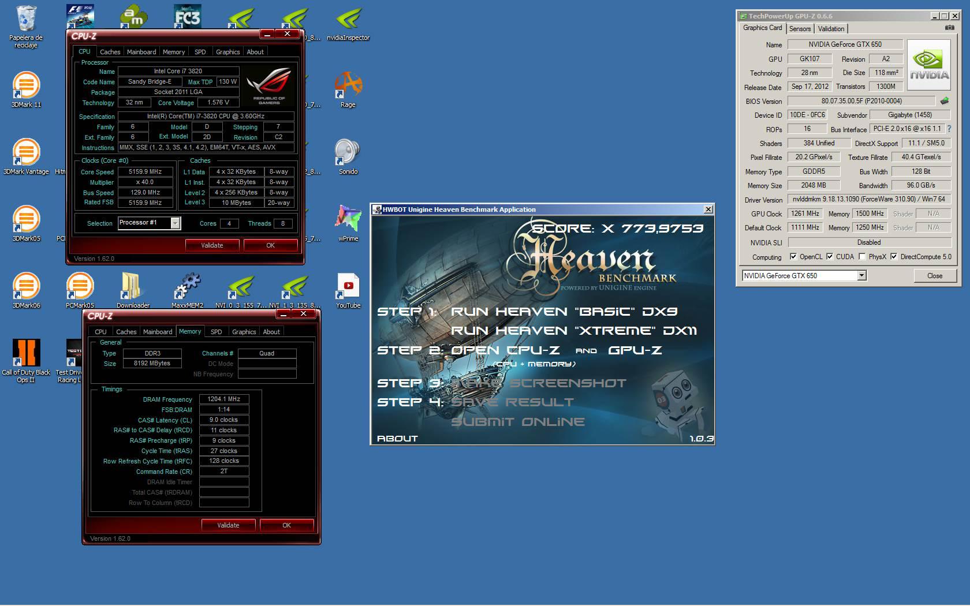This screenshot has width=970, height=606.
Task: Launch the MaxxMEM2 shortcut
Action: [x=187, y=290]
